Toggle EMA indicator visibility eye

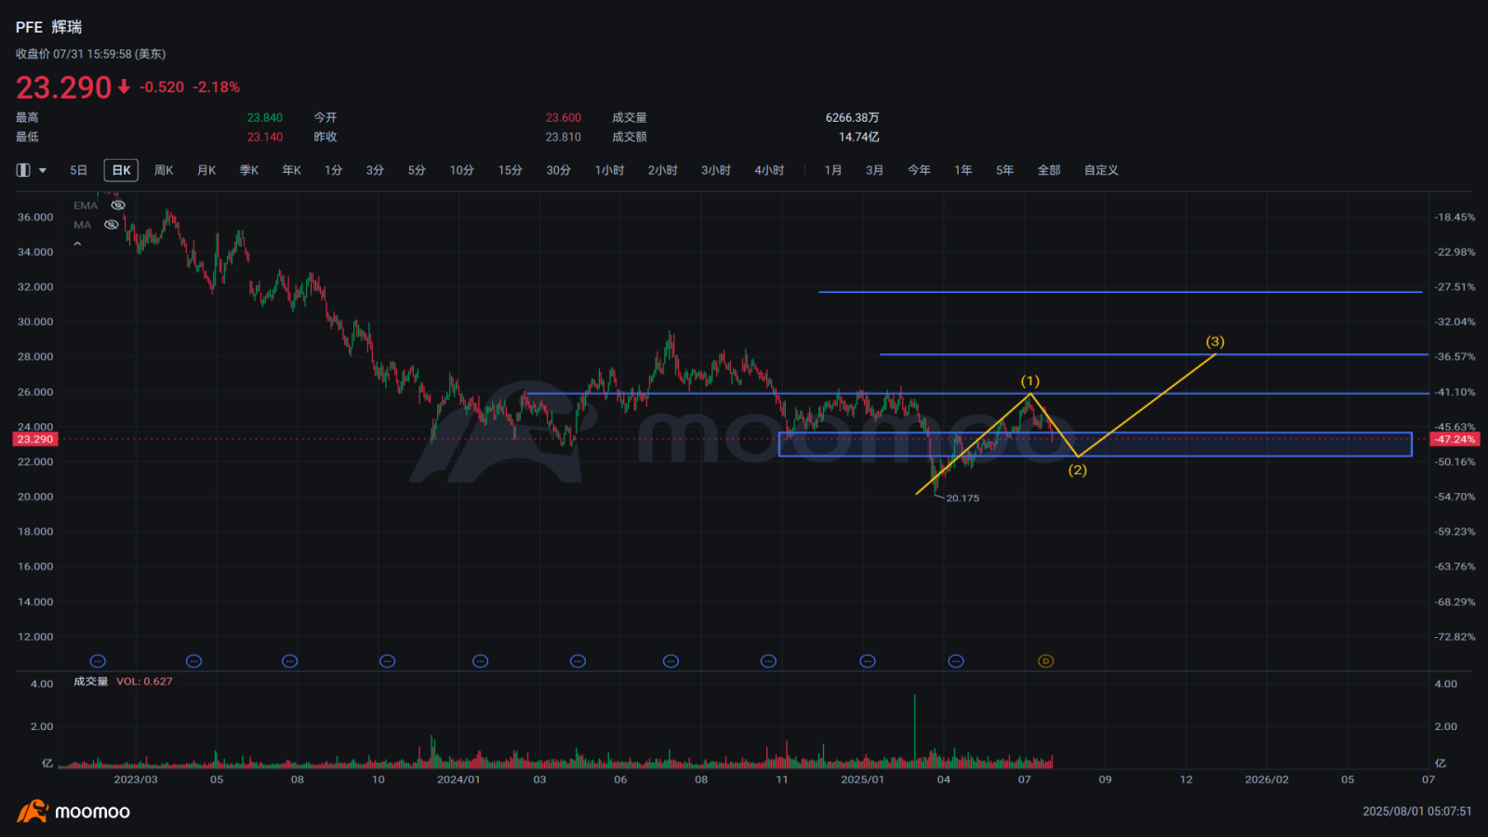[x=118, y=206]
